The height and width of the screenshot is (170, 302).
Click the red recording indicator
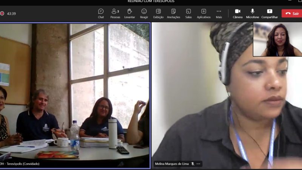[x=2, y=14]
